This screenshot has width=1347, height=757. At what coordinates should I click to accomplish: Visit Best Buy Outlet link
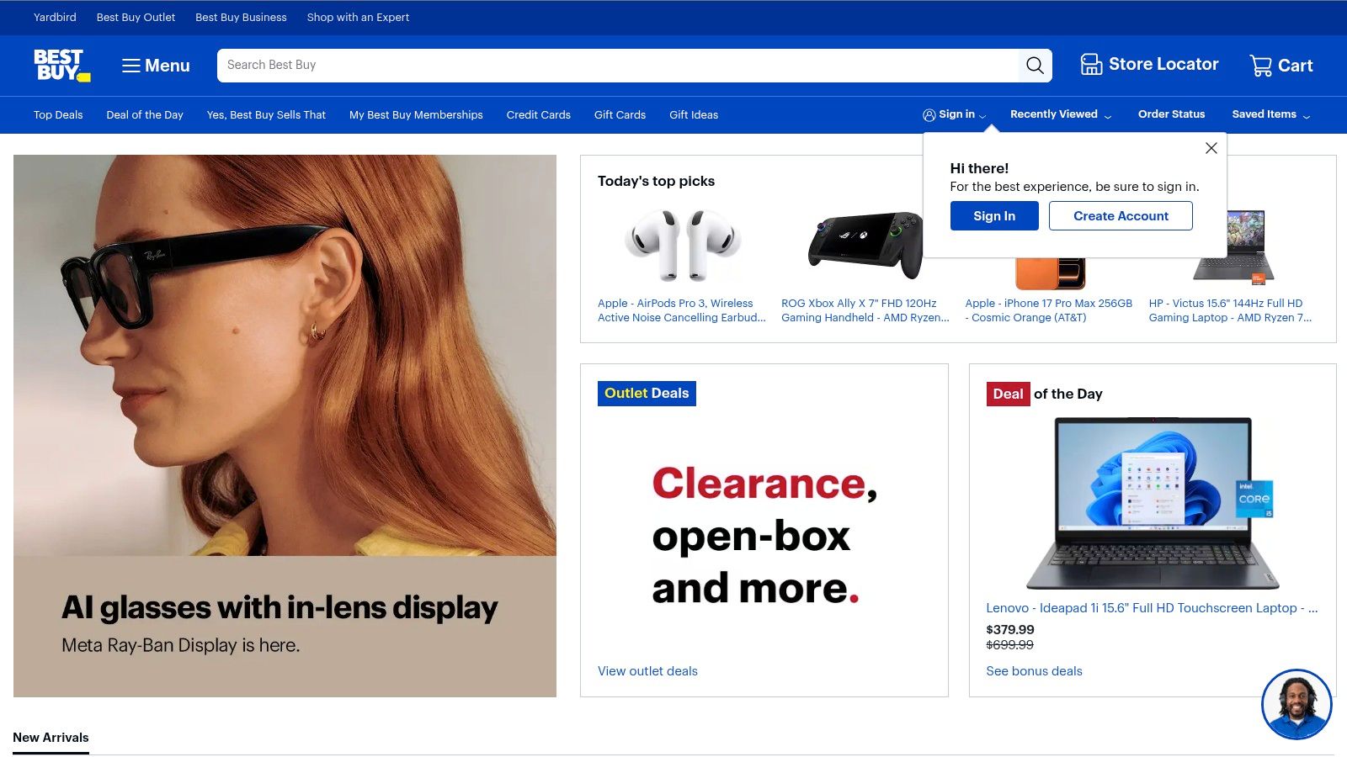(136, 17)
